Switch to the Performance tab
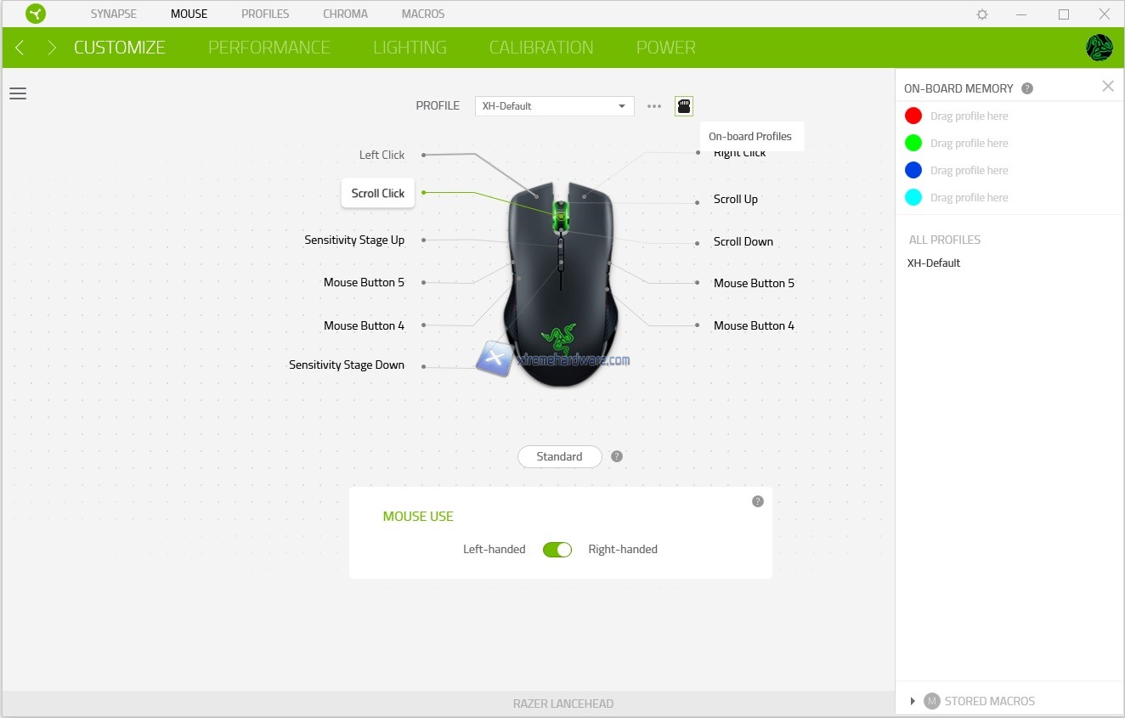Screen dimensions: 1125x718 click(269, 48)
